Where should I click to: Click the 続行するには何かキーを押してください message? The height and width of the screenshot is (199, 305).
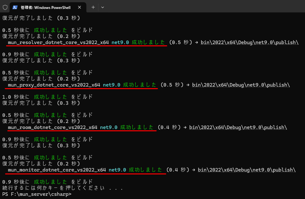(62, 188)
